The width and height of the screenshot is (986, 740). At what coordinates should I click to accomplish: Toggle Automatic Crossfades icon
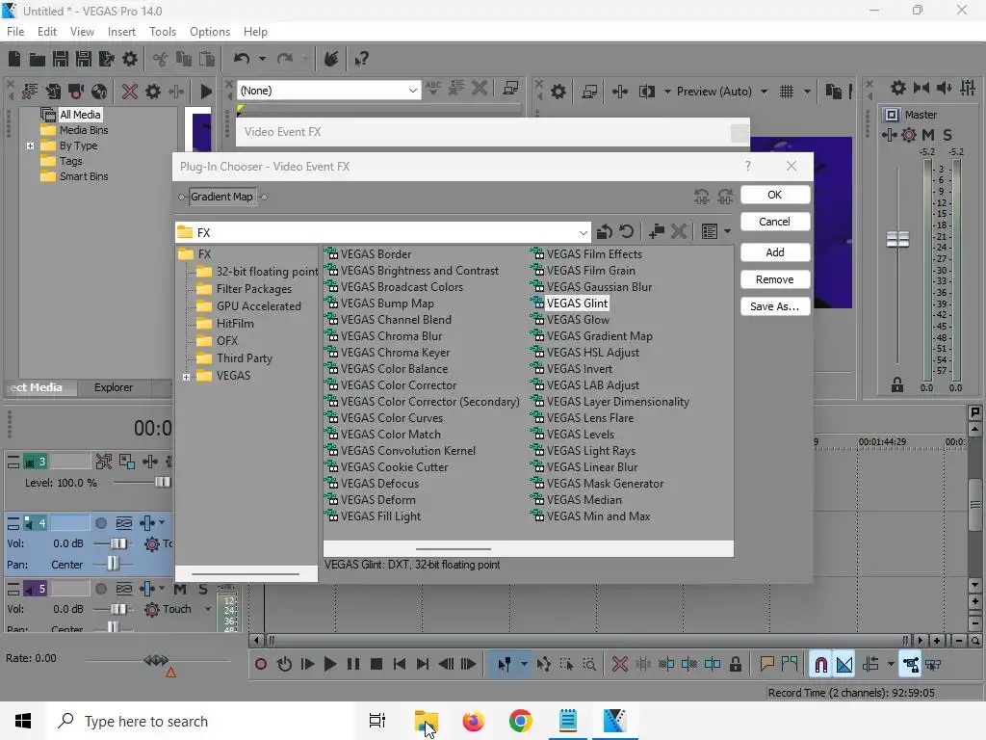844,664
